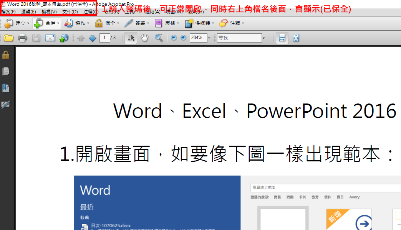Click the fit one full page icon
This screenshot has width=401, height=230.
coord(296,38)
